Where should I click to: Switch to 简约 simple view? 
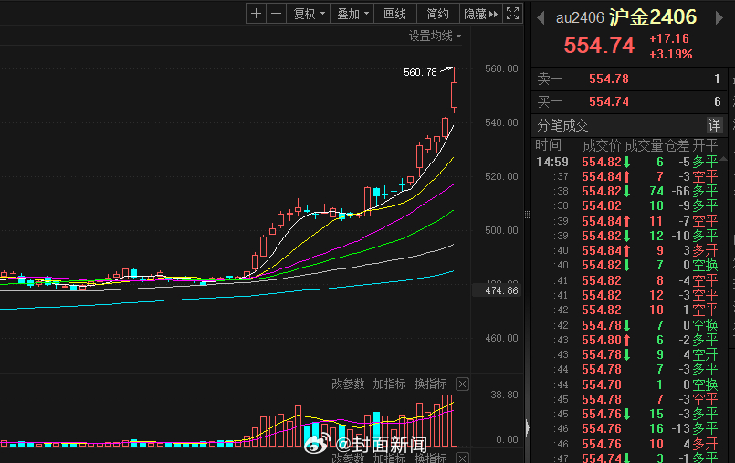(438, 14)
